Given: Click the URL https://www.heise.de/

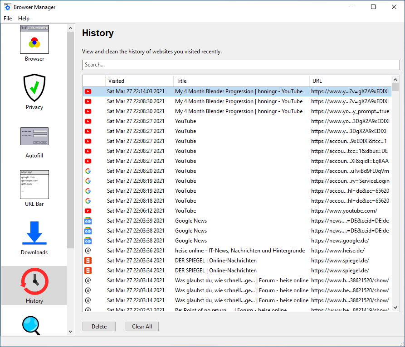Looking at the screenshot, I should (x=338, y=251).
